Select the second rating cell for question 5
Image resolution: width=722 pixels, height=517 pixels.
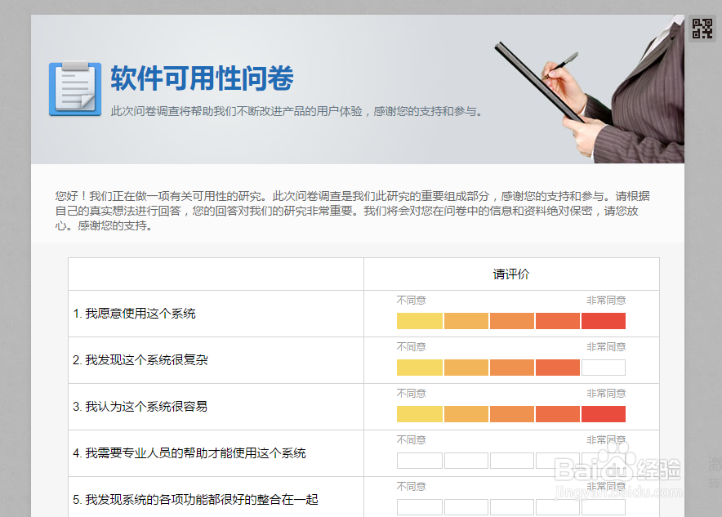tap(466, 507)
